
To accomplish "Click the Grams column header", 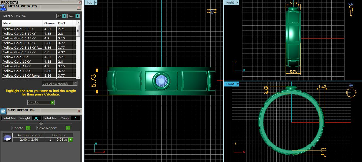I will [50, 23].
